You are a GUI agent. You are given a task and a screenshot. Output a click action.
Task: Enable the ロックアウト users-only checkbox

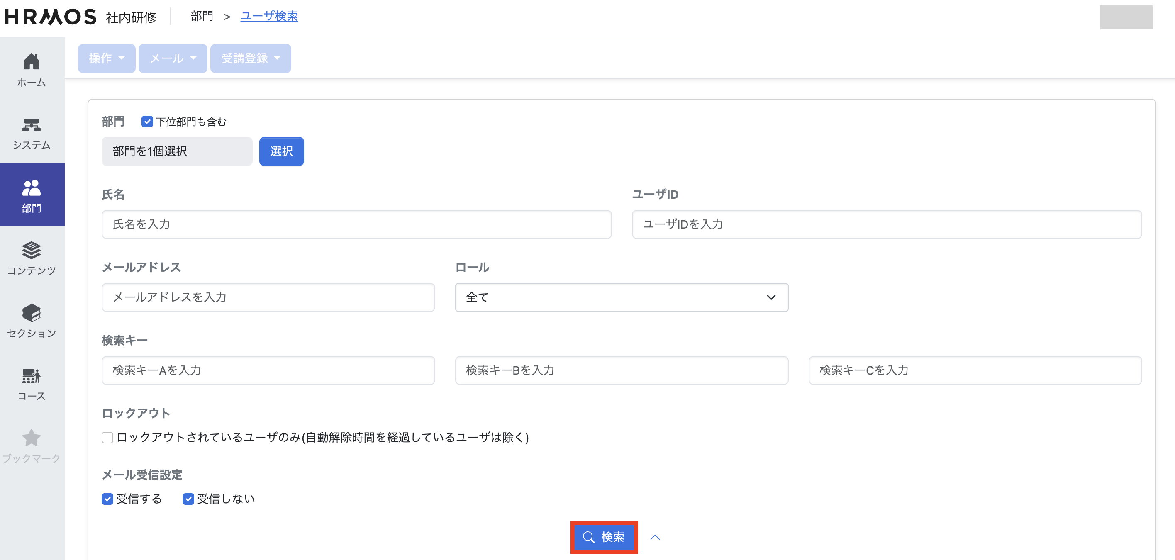coord(107,437)
